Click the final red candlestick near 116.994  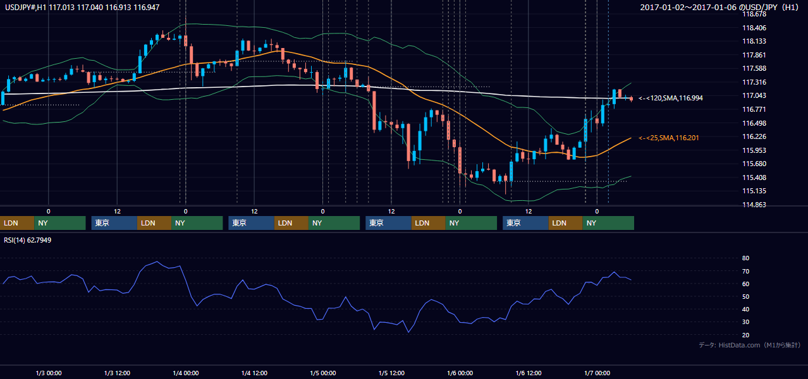(631, 98)
